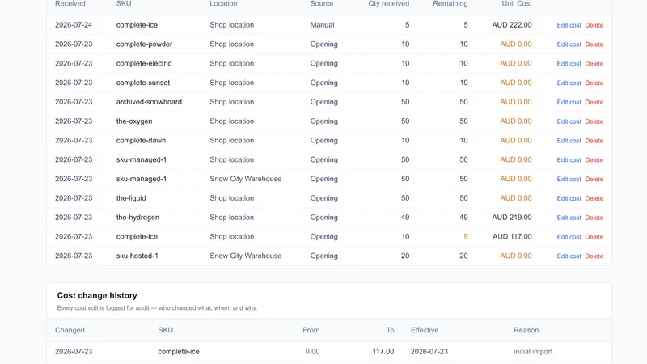Click the the-hydrogen SKU name
The image size is (647, 364).
137,218
